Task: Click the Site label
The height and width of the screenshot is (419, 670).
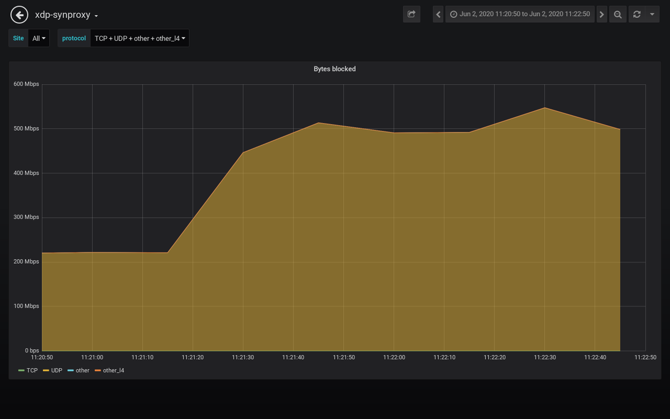Action: coord(18,39)
